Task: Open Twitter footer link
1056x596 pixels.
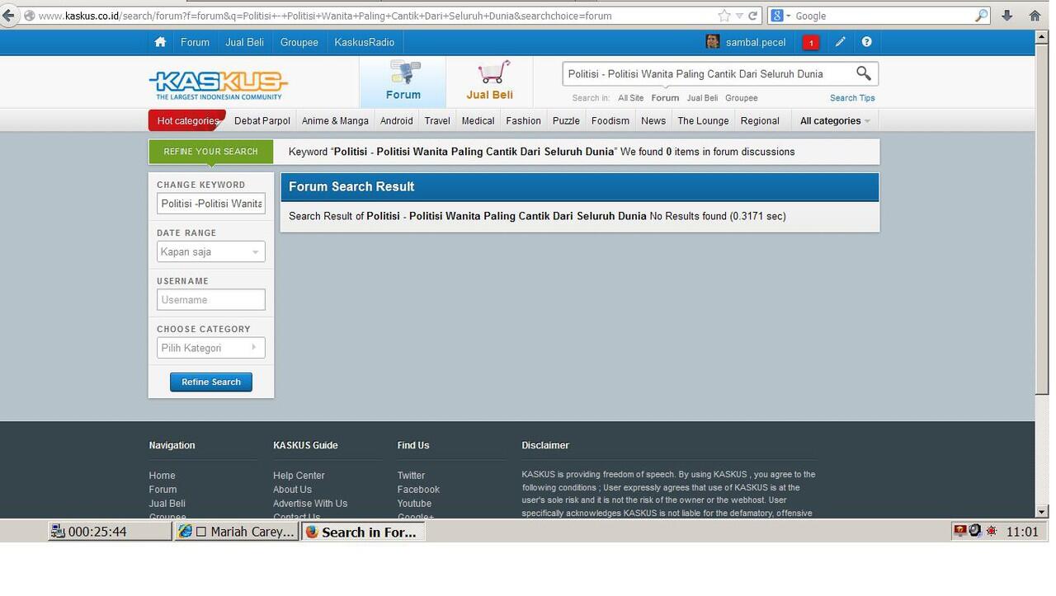Action: (411, 476)
